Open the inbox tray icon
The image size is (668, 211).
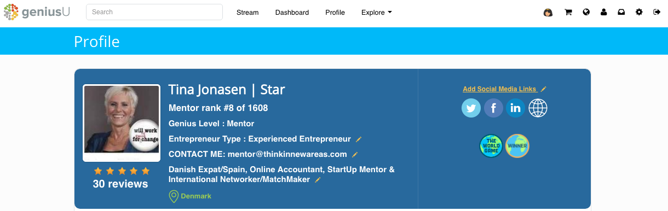point(621,13)
